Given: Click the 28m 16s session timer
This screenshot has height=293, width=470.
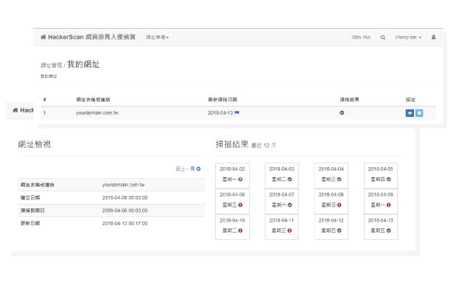Looking at the screenshot, I should coord(361,37).
